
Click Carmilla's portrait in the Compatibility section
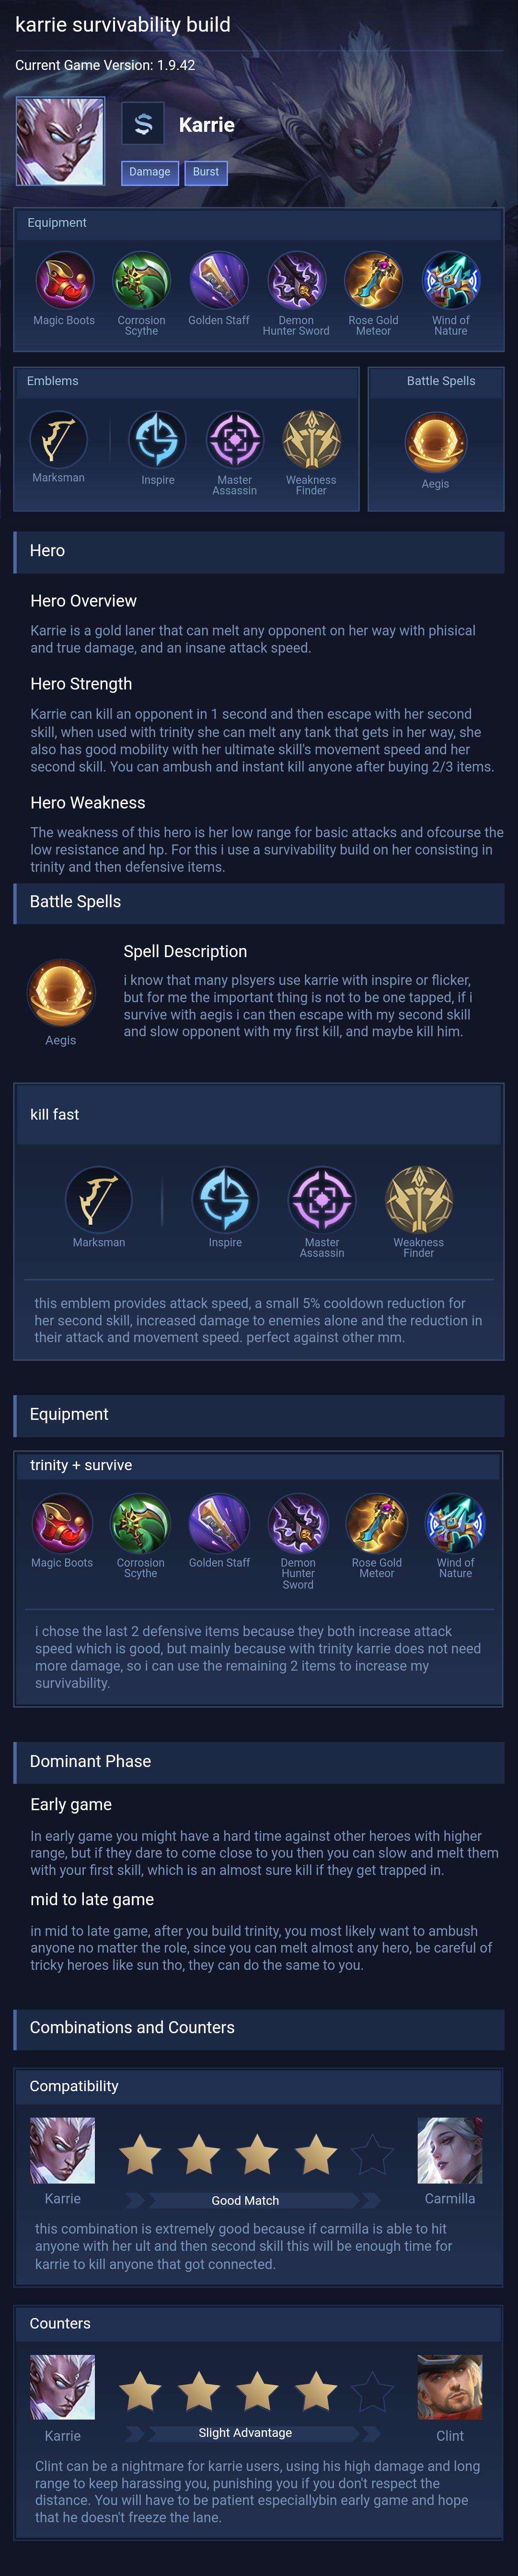click(x=449, y=2150)
